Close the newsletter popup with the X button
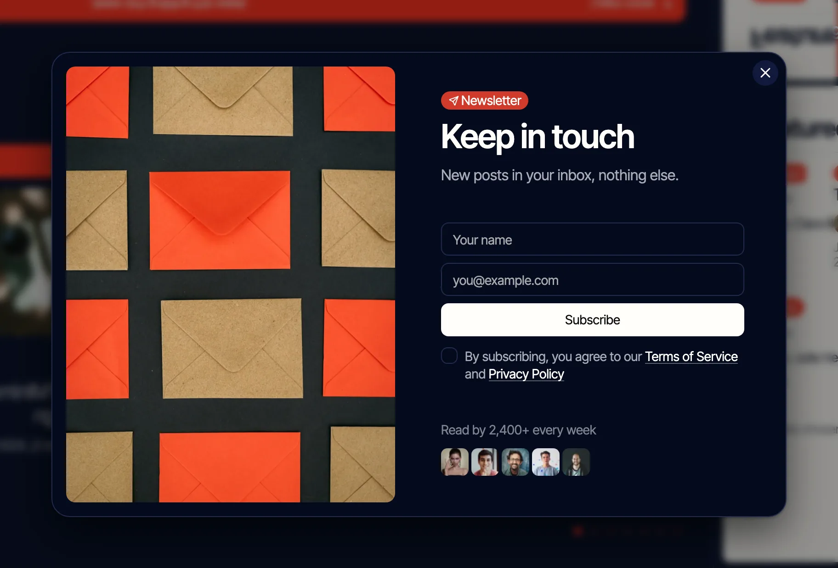This screenshot has height=568, width=838. click(765, 73)
